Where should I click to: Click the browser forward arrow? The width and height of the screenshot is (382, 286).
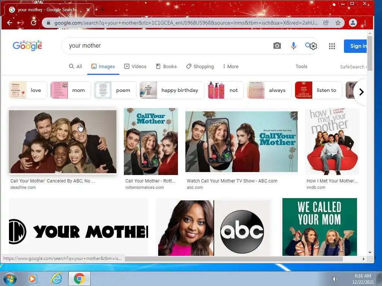(21, 23)
